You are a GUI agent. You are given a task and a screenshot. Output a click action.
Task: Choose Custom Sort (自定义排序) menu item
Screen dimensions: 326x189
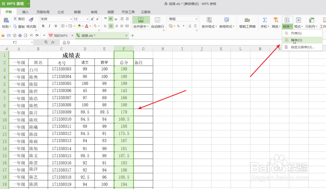click(x=302, y=47)
